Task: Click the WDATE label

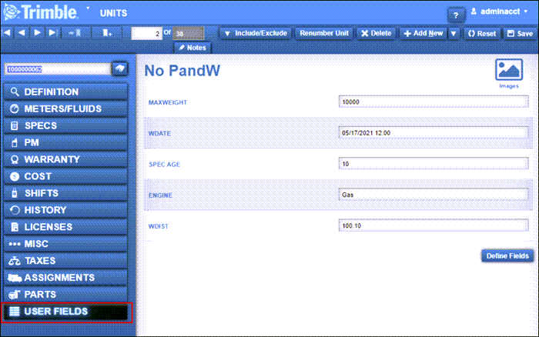Action: 159,133
